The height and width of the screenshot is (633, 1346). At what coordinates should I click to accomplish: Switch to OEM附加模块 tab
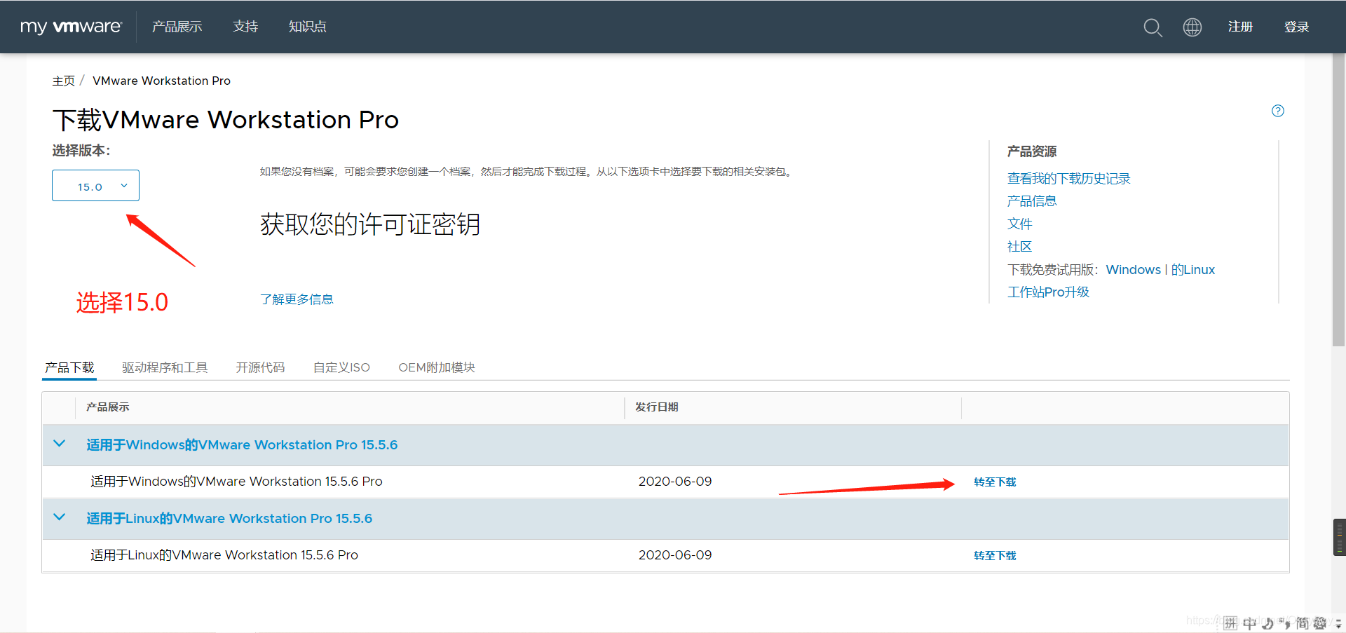pos(437,367)
